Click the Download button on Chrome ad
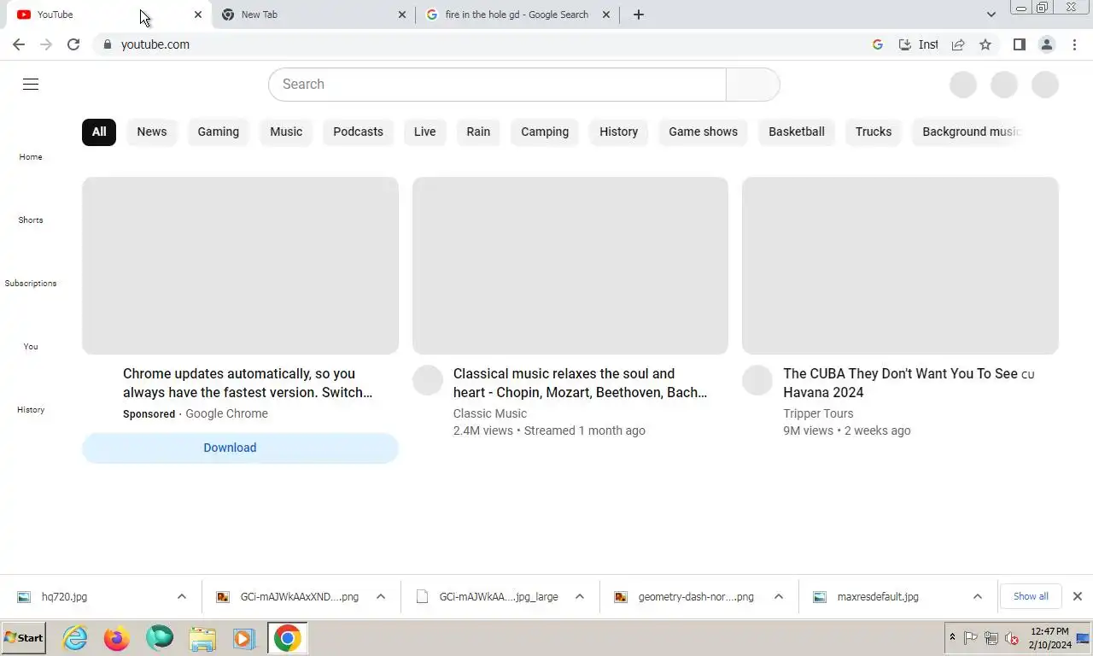 [240, 448]
